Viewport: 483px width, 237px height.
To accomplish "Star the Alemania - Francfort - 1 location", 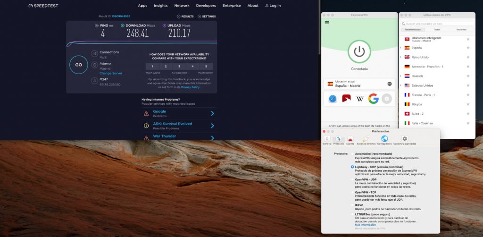I will (x=468, y=67).
